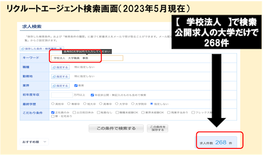Viewport: 264px width, 155px height.
Task: Click the 求人検索 heading
Action: (x=32, y=26)
